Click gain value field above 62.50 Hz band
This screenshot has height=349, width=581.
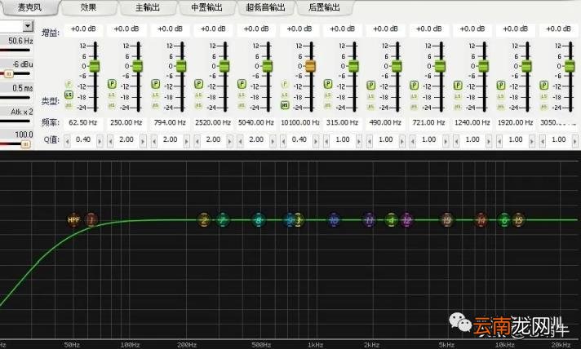(83, 29)
